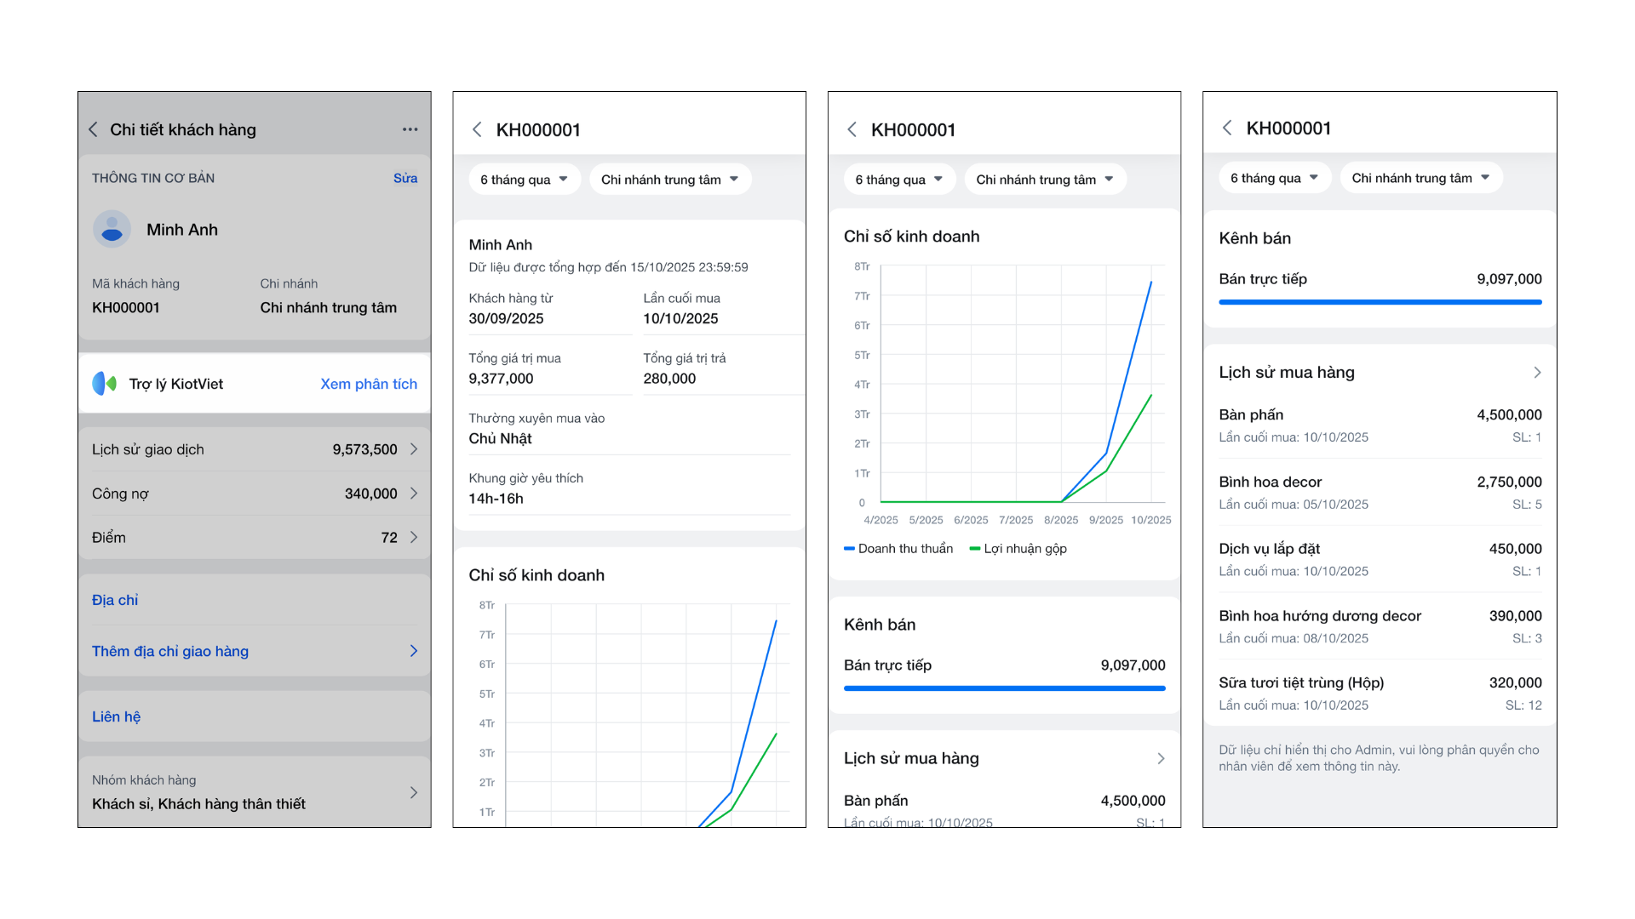This screenshot has height=919, width=1635.
Task: Go back from fourth KH000001 screen
Action: pyautogui.click(x=1227, y=128)
